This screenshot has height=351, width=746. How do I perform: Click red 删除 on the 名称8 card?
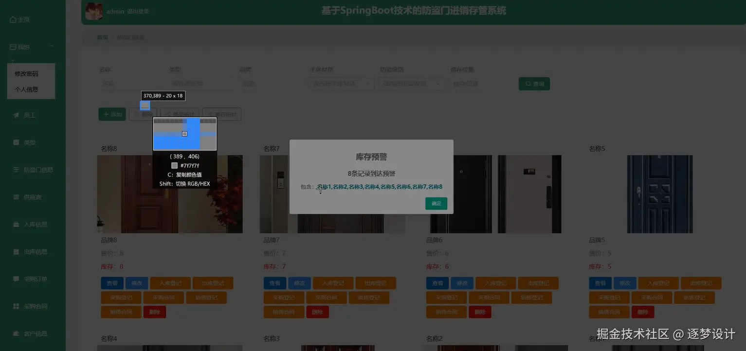coord(155,312)
